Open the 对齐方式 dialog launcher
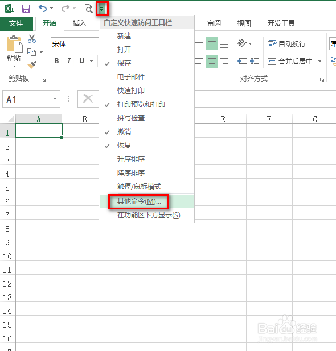 (x=322, y=79)
